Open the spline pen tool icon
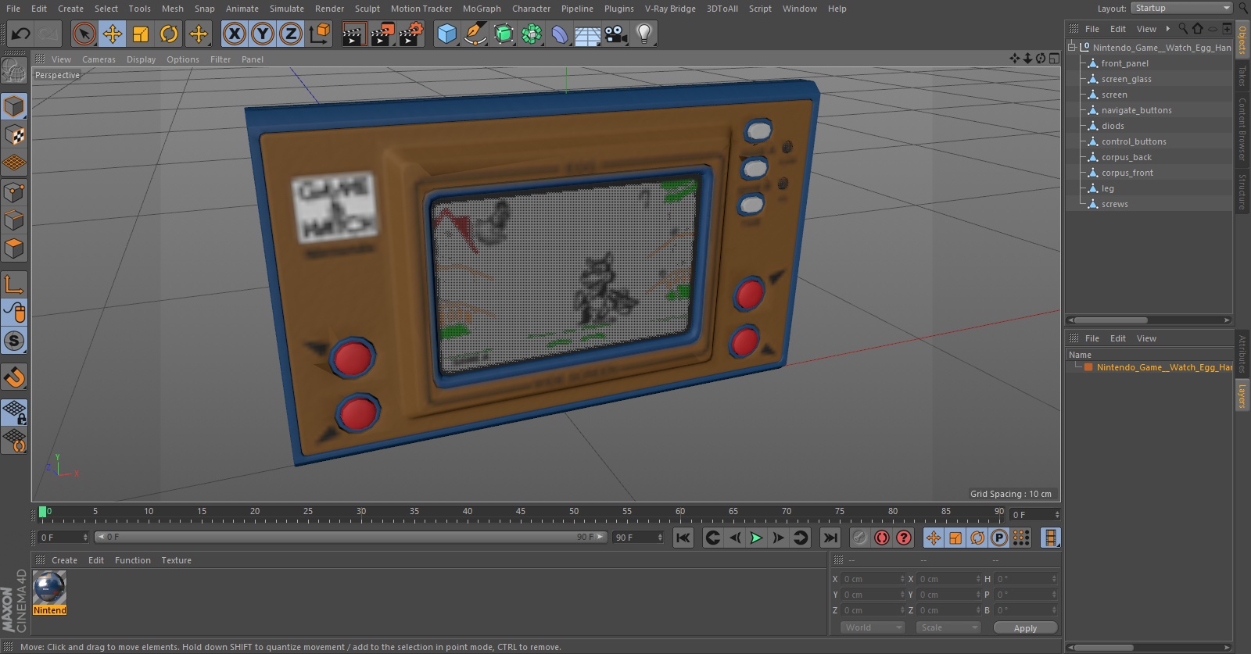The image size is (1251, 654). pos(475,34)
